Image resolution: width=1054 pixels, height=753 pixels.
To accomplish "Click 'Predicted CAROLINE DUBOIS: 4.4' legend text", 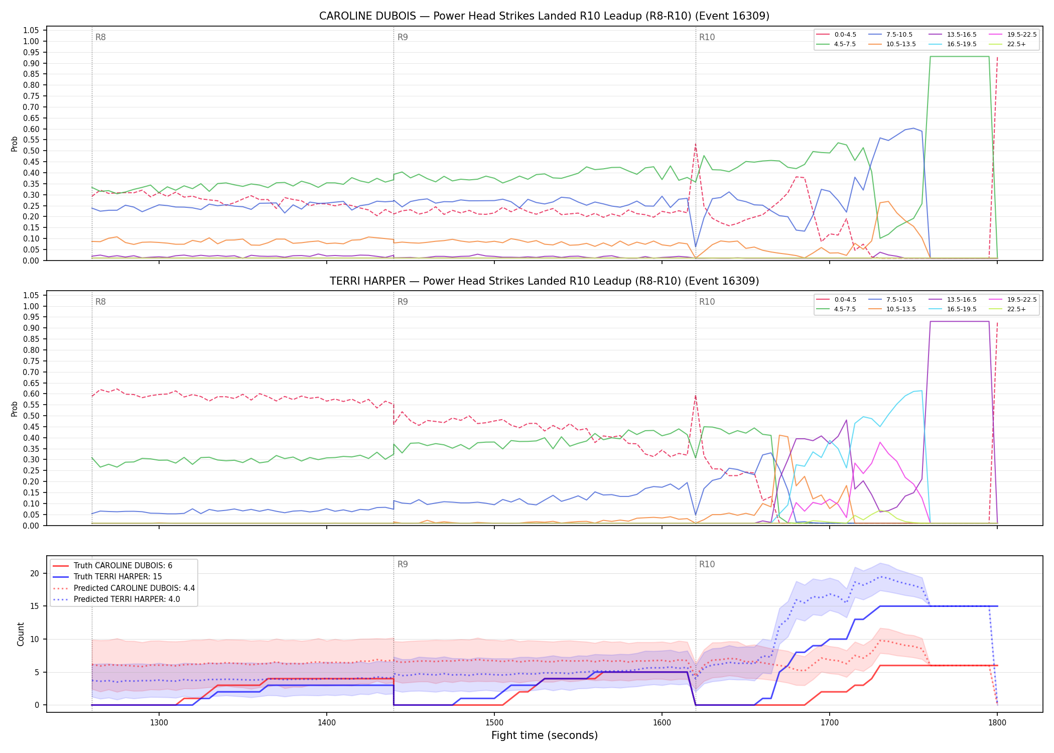I will coord(134,588).
